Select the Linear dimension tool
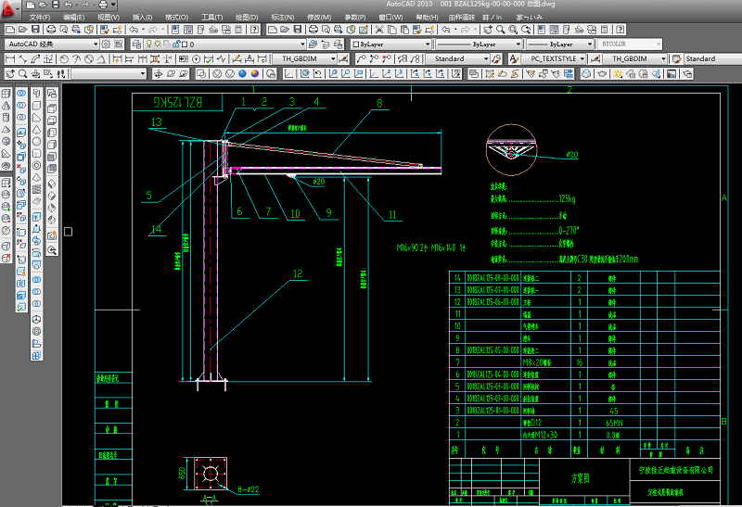This screenshot has height=507, width=742. coord(10,58)
